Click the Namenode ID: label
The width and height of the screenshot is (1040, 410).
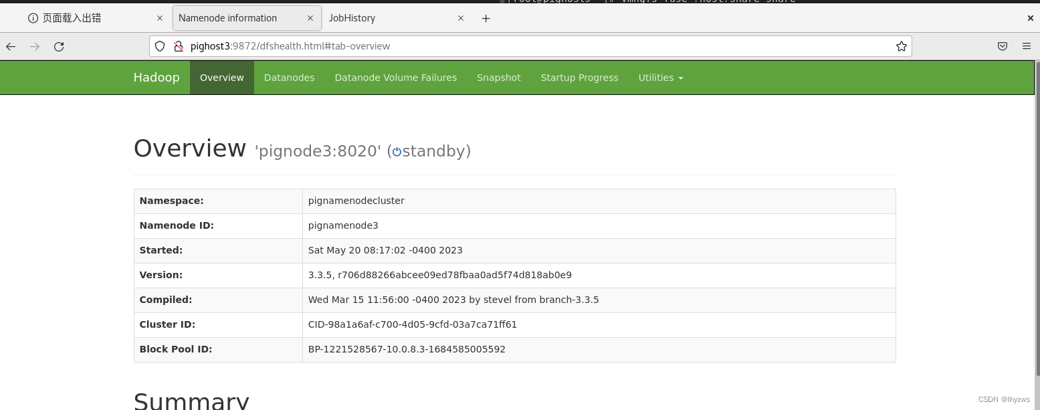pos(177,225)
